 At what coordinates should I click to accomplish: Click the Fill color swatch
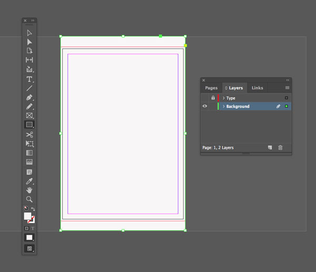point(27,216)
